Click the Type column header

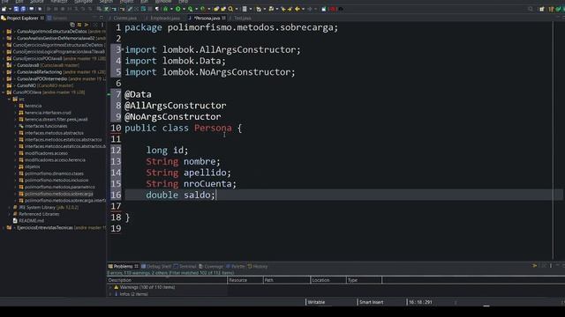point(364,280)
